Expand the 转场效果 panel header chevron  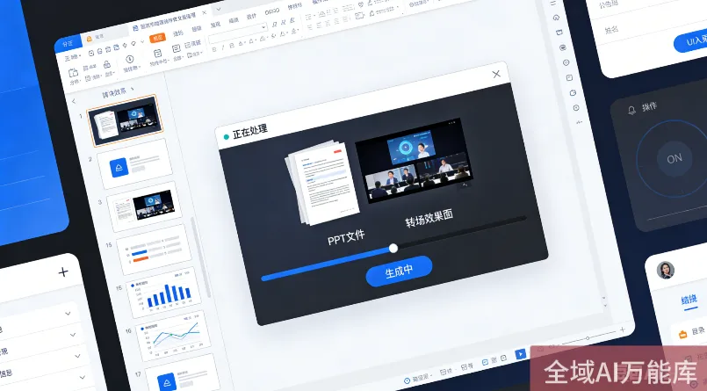click(x=132, y=89)
